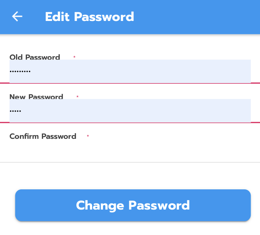
Task: Click the New Password field label
Action: (36, 97)
